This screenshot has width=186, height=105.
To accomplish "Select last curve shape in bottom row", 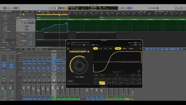I will click(x=139, y=83).
